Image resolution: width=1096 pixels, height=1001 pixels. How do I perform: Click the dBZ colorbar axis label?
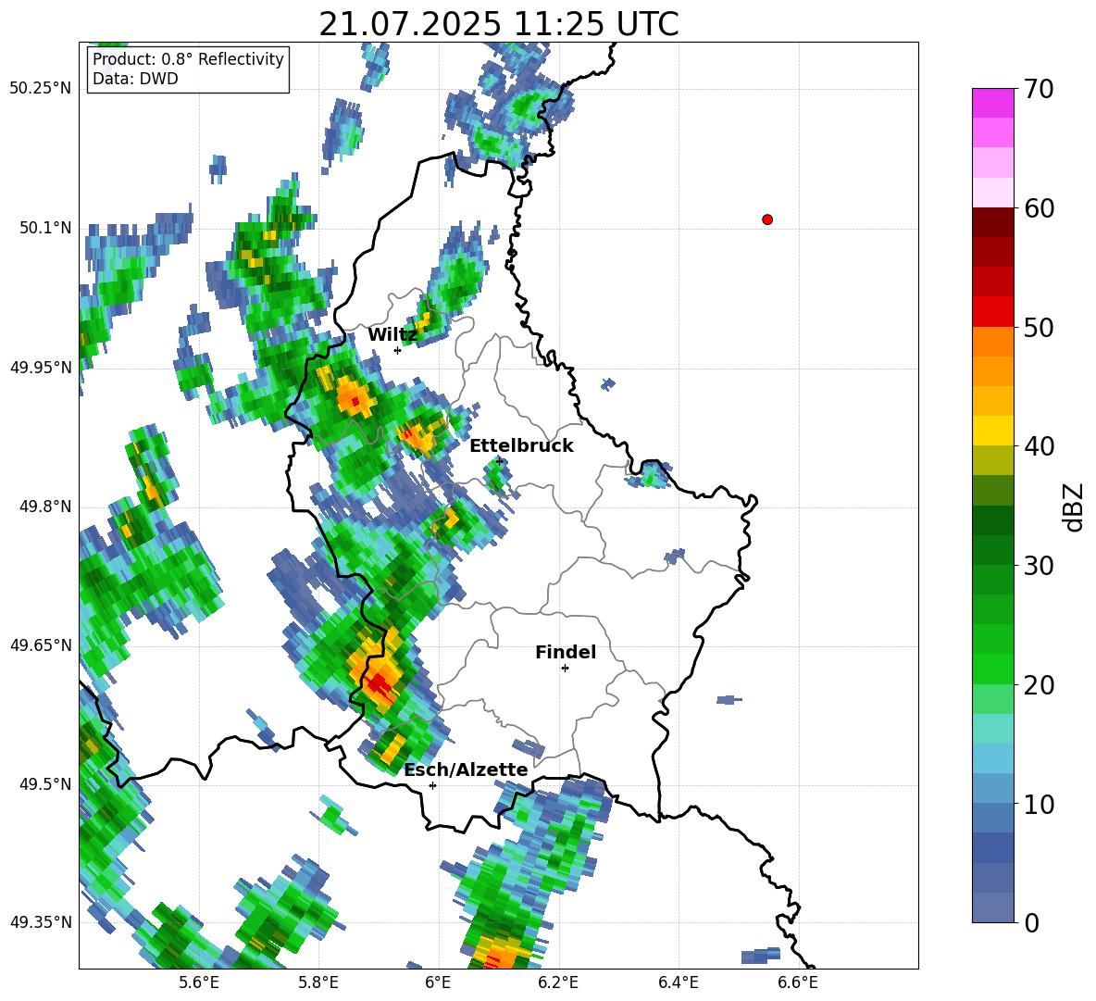[1075, 507]
